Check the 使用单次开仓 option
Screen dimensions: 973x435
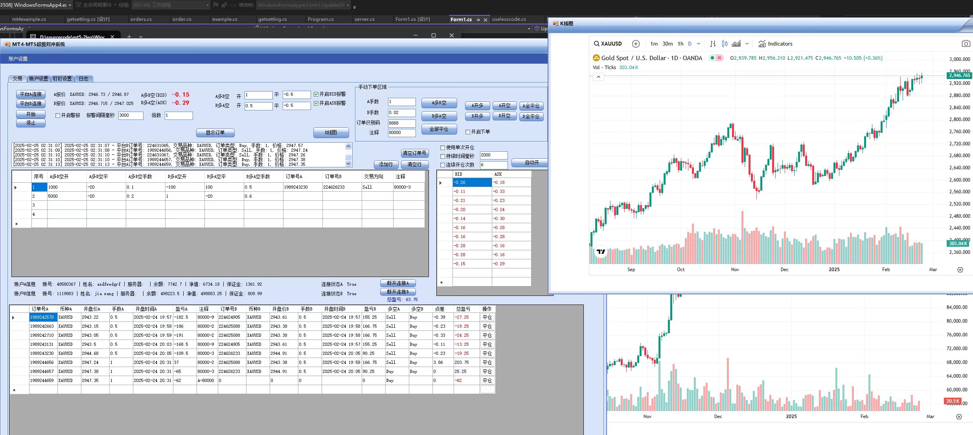[443, 148]
